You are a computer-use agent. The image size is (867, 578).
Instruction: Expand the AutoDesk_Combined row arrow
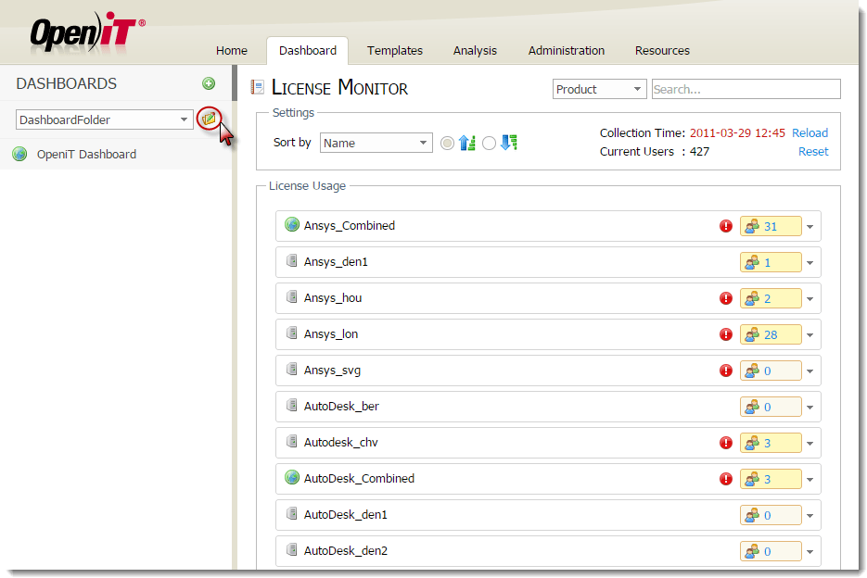pyautogui.click(x=810, y=479)
